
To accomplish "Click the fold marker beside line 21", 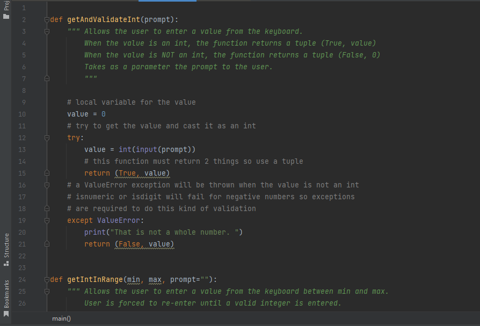I will click(x=47, y=244).
